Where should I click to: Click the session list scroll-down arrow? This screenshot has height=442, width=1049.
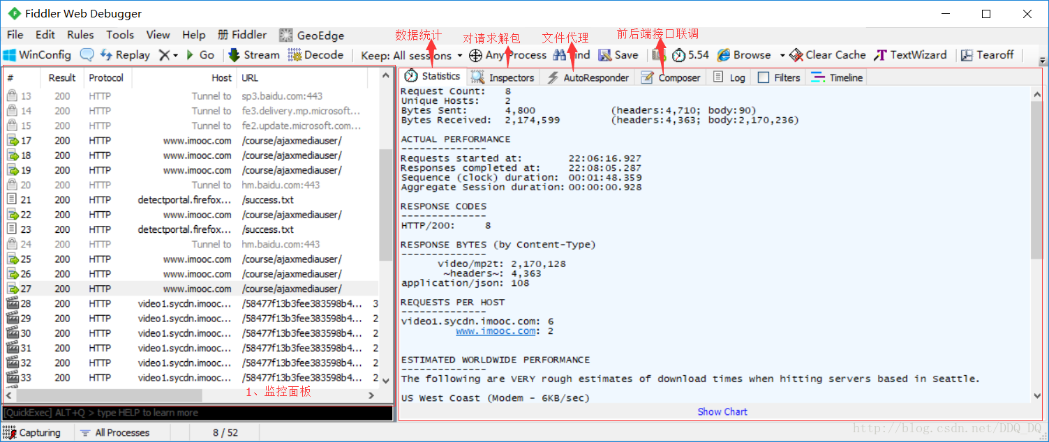point(386,381)
